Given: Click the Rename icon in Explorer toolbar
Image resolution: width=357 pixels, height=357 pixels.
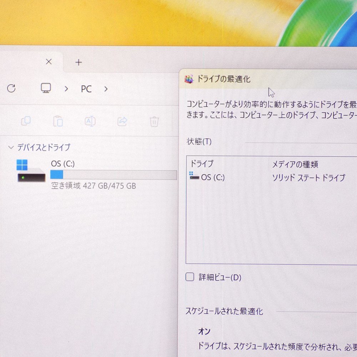Looking at the screenshot, I should 90,121.
